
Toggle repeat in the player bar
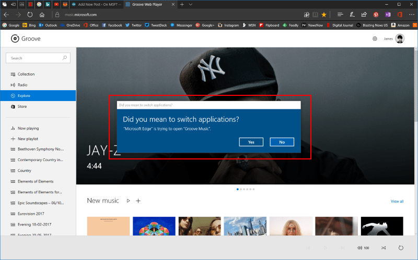point(401,248)
